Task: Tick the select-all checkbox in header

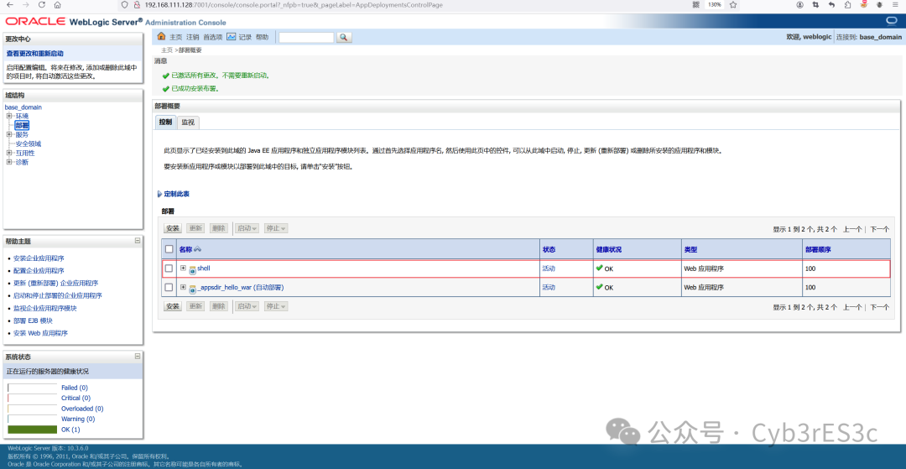Action: tap(169, 249)
